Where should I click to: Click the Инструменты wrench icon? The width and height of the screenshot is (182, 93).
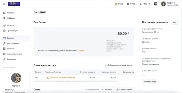coord(4,43)
